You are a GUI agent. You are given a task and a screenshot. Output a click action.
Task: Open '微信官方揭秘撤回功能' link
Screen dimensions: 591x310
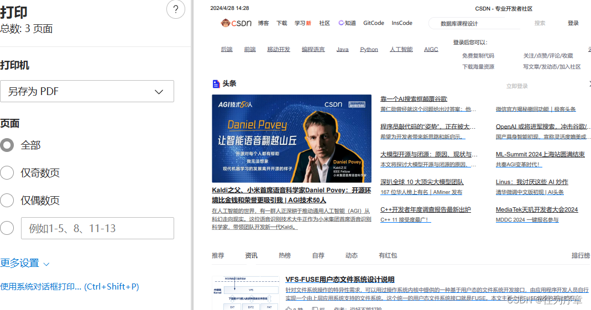coord(536,109)
